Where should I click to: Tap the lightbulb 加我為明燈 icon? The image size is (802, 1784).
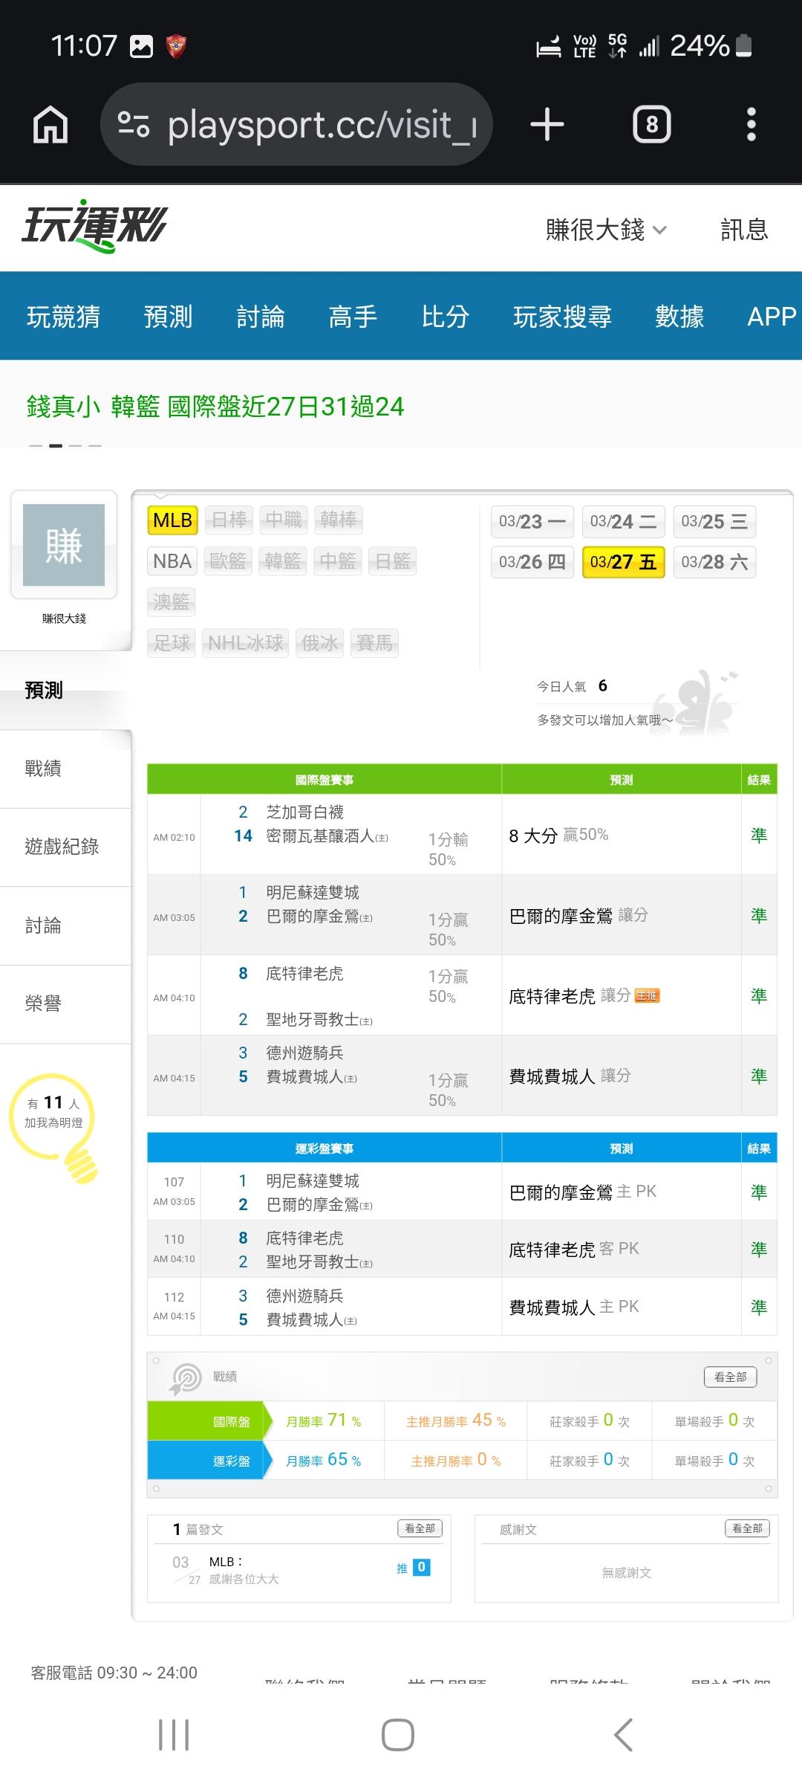pyautogui.click(x=53, y=1124)
